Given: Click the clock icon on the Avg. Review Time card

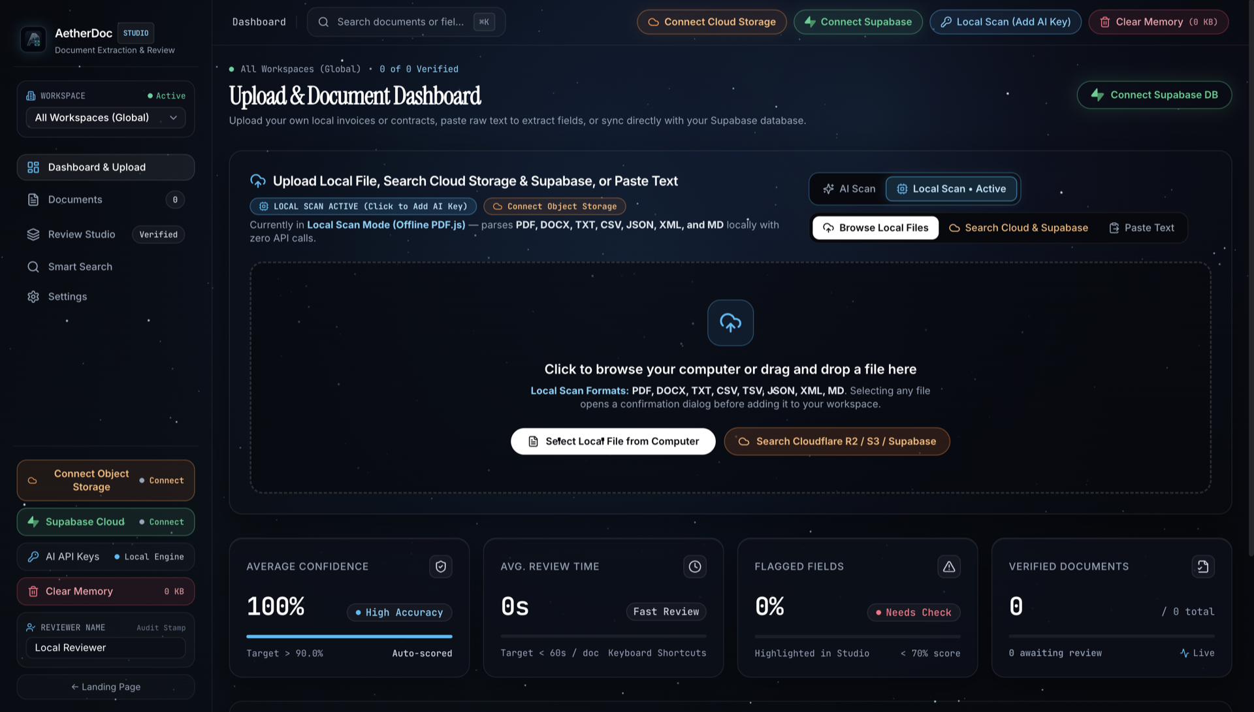Looking at the screenshot, I should click(x=695, y=566).
